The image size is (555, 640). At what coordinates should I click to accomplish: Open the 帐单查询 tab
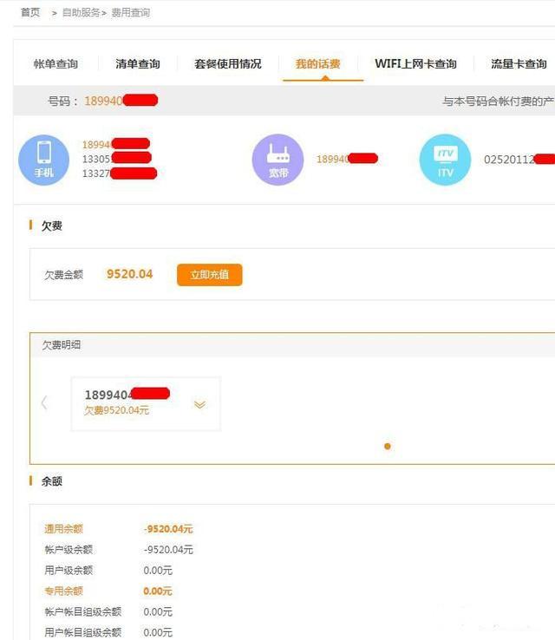pos(55,63)
